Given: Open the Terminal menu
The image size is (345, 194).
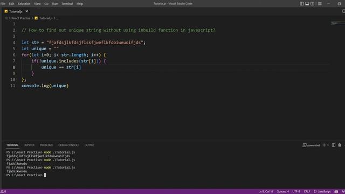Looking at the screenshot, I should click(67, 4).
